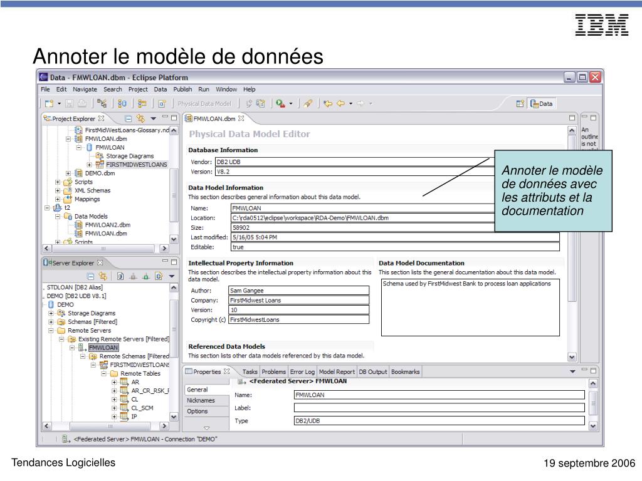This screenshot has height=481, width=642.
Task: Click the Author field containing Sam Gangee
Action: (298, 291)
